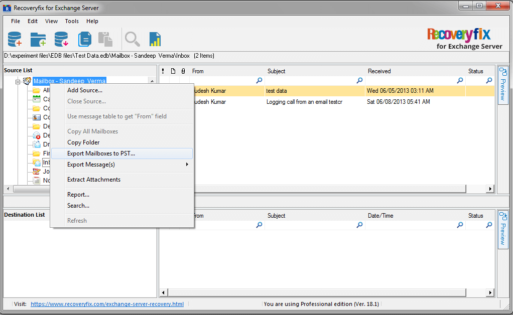Click the search icon in the destination From filter
This screenshot has height=315, width=513.
point(259,225)
